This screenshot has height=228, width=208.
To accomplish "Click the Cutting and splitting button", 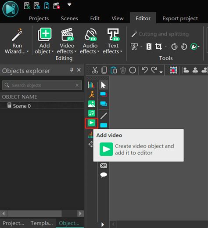I will [160, 34].
